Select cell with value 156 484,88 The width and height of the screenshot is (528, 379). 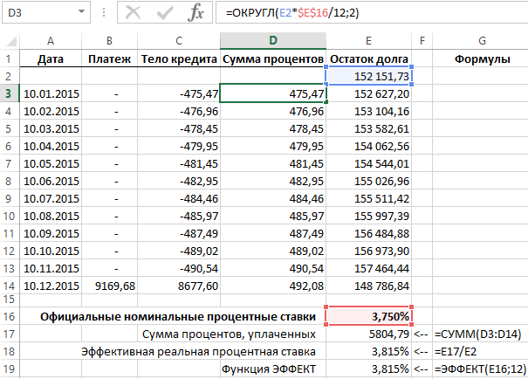(368, 233)
